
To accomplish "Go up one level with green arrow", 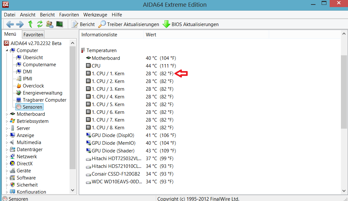I will click(x=30, y=24).
